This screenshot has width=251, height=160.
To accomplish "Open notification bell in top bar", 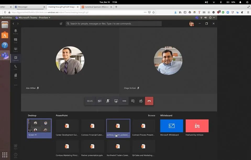I will click(240, 2).
